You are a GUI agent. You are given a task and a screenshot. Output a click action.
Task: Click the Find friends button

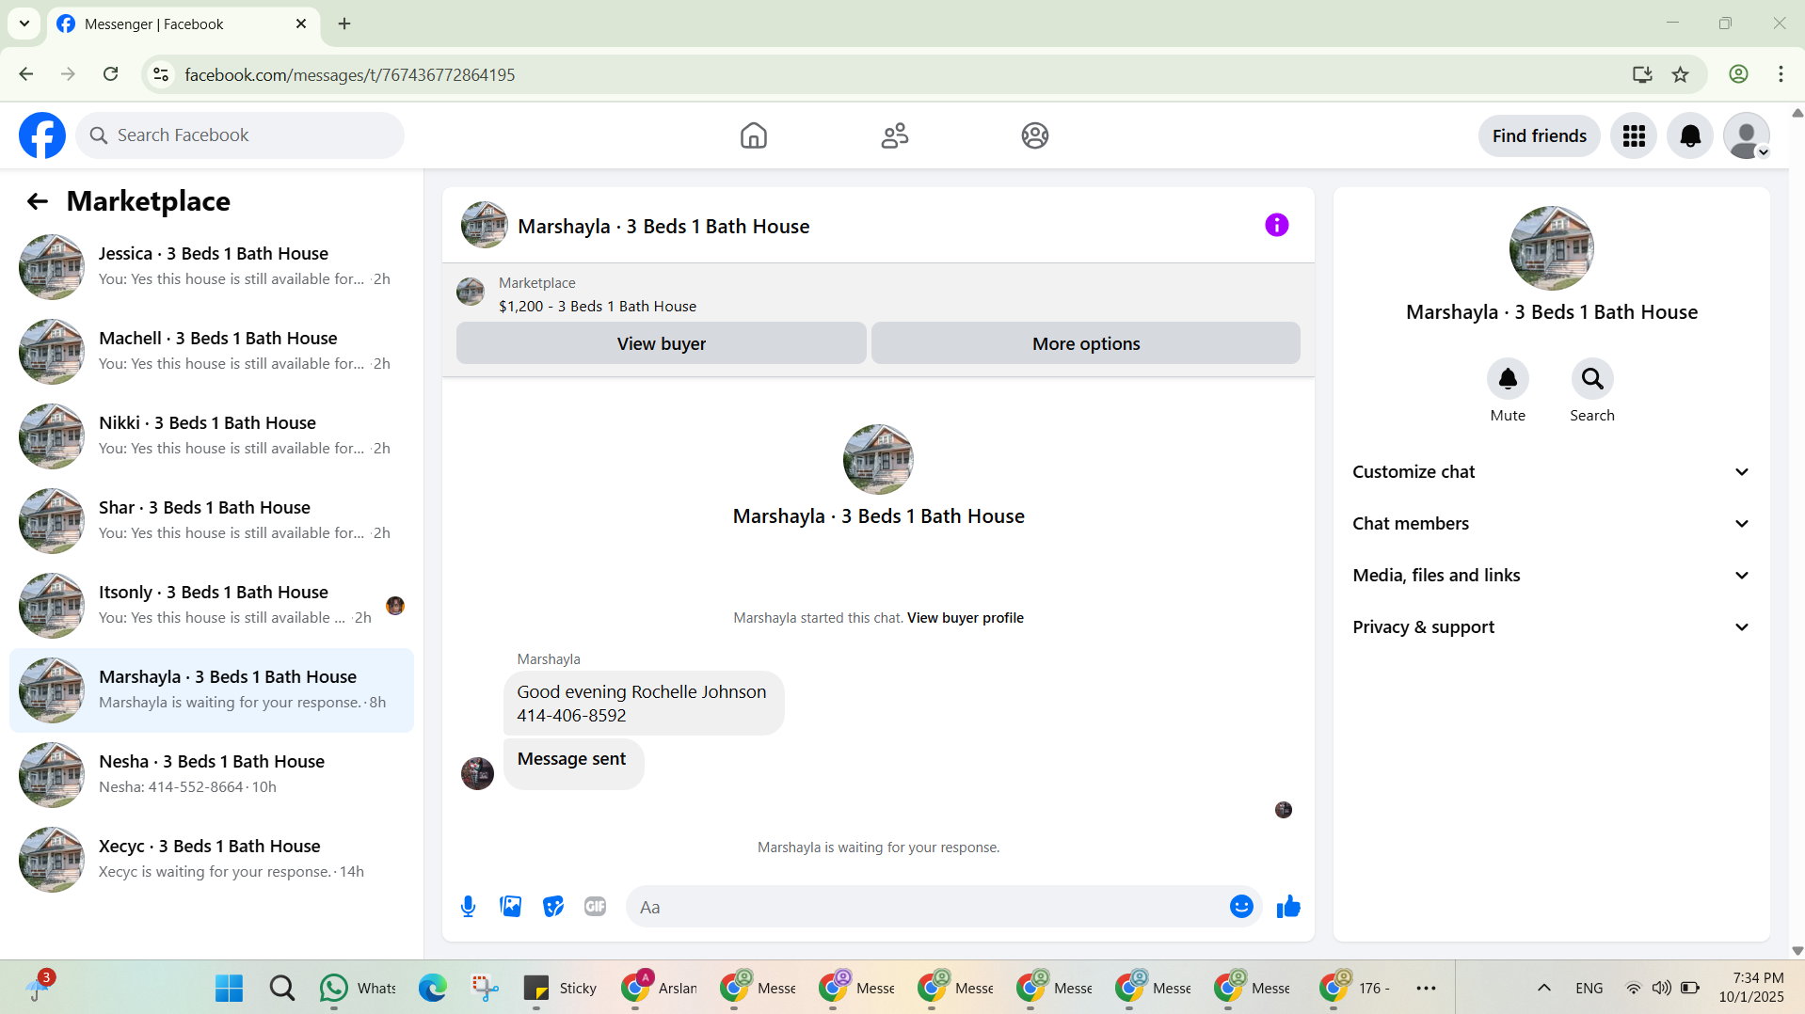[x=1540, y=136]
